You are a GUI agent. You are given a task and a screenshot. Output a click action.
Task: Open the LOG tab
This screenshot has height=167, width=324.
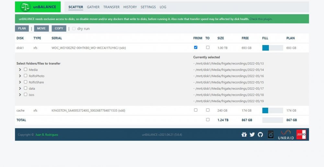[x=163, y=7]
